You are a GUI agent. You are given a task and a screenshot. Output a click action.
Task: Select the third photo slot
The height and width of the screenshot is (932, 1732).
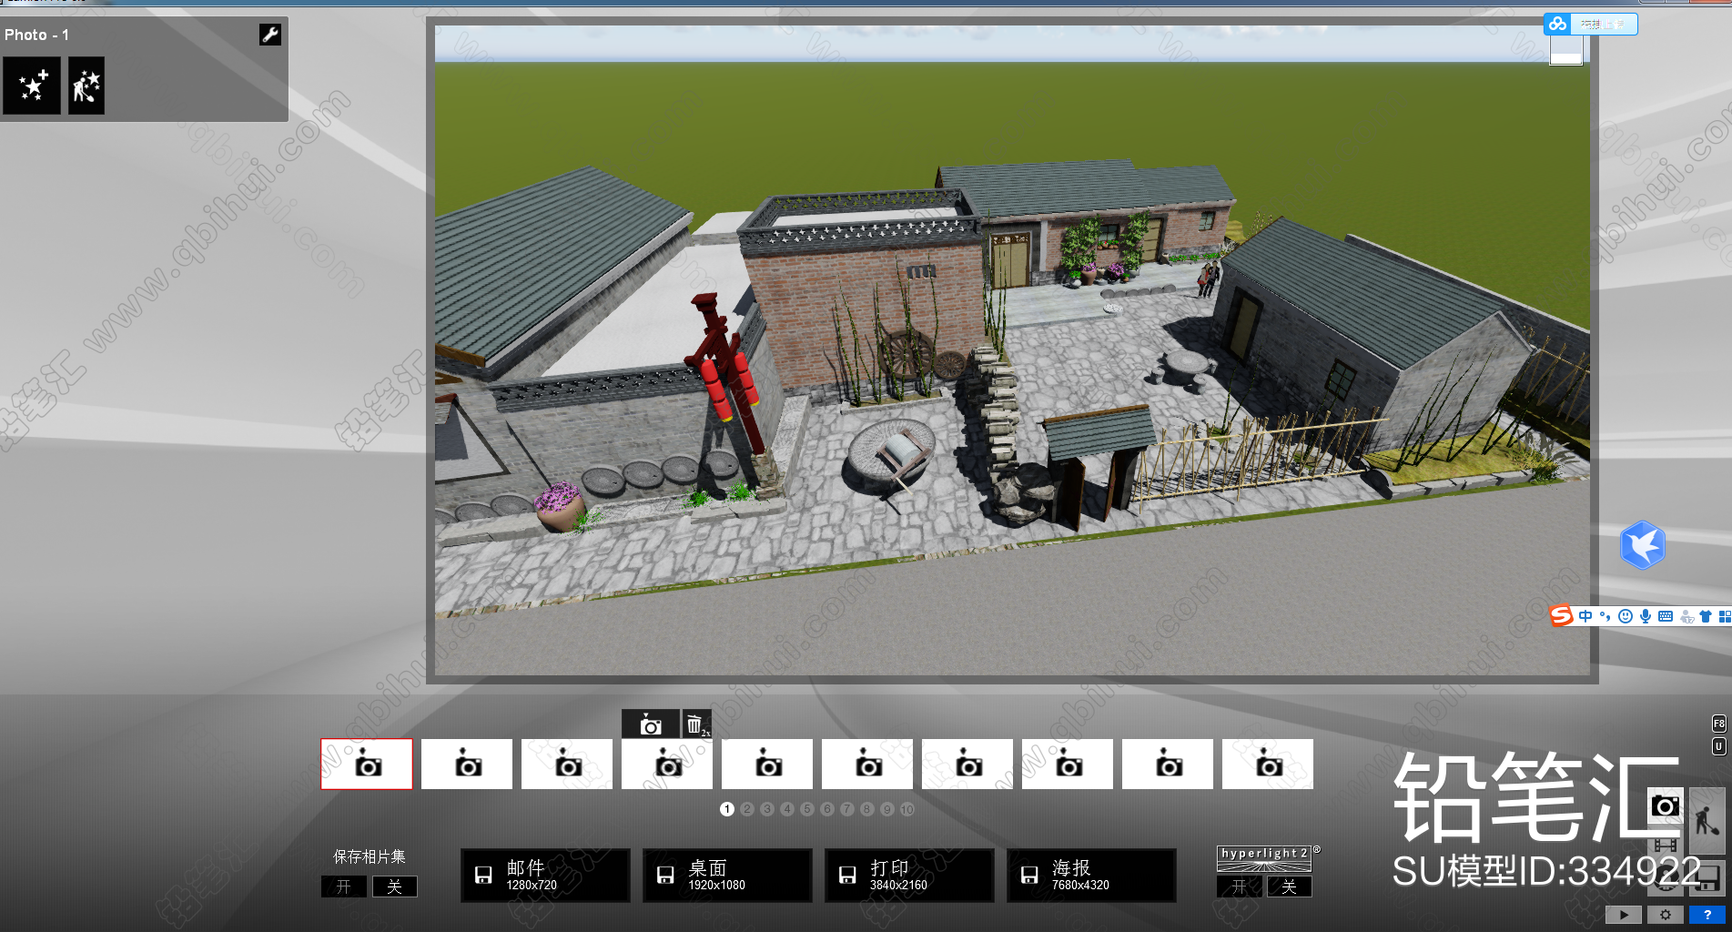tap(567, 764)
